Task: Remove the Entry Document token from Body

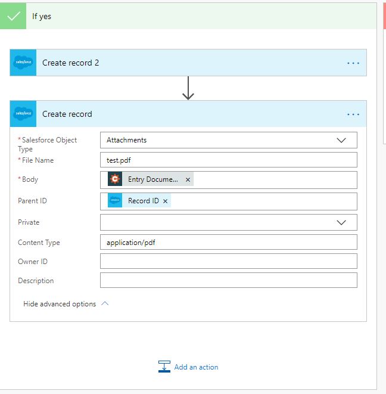Action: pyautogui.click(x=188, y=179)
